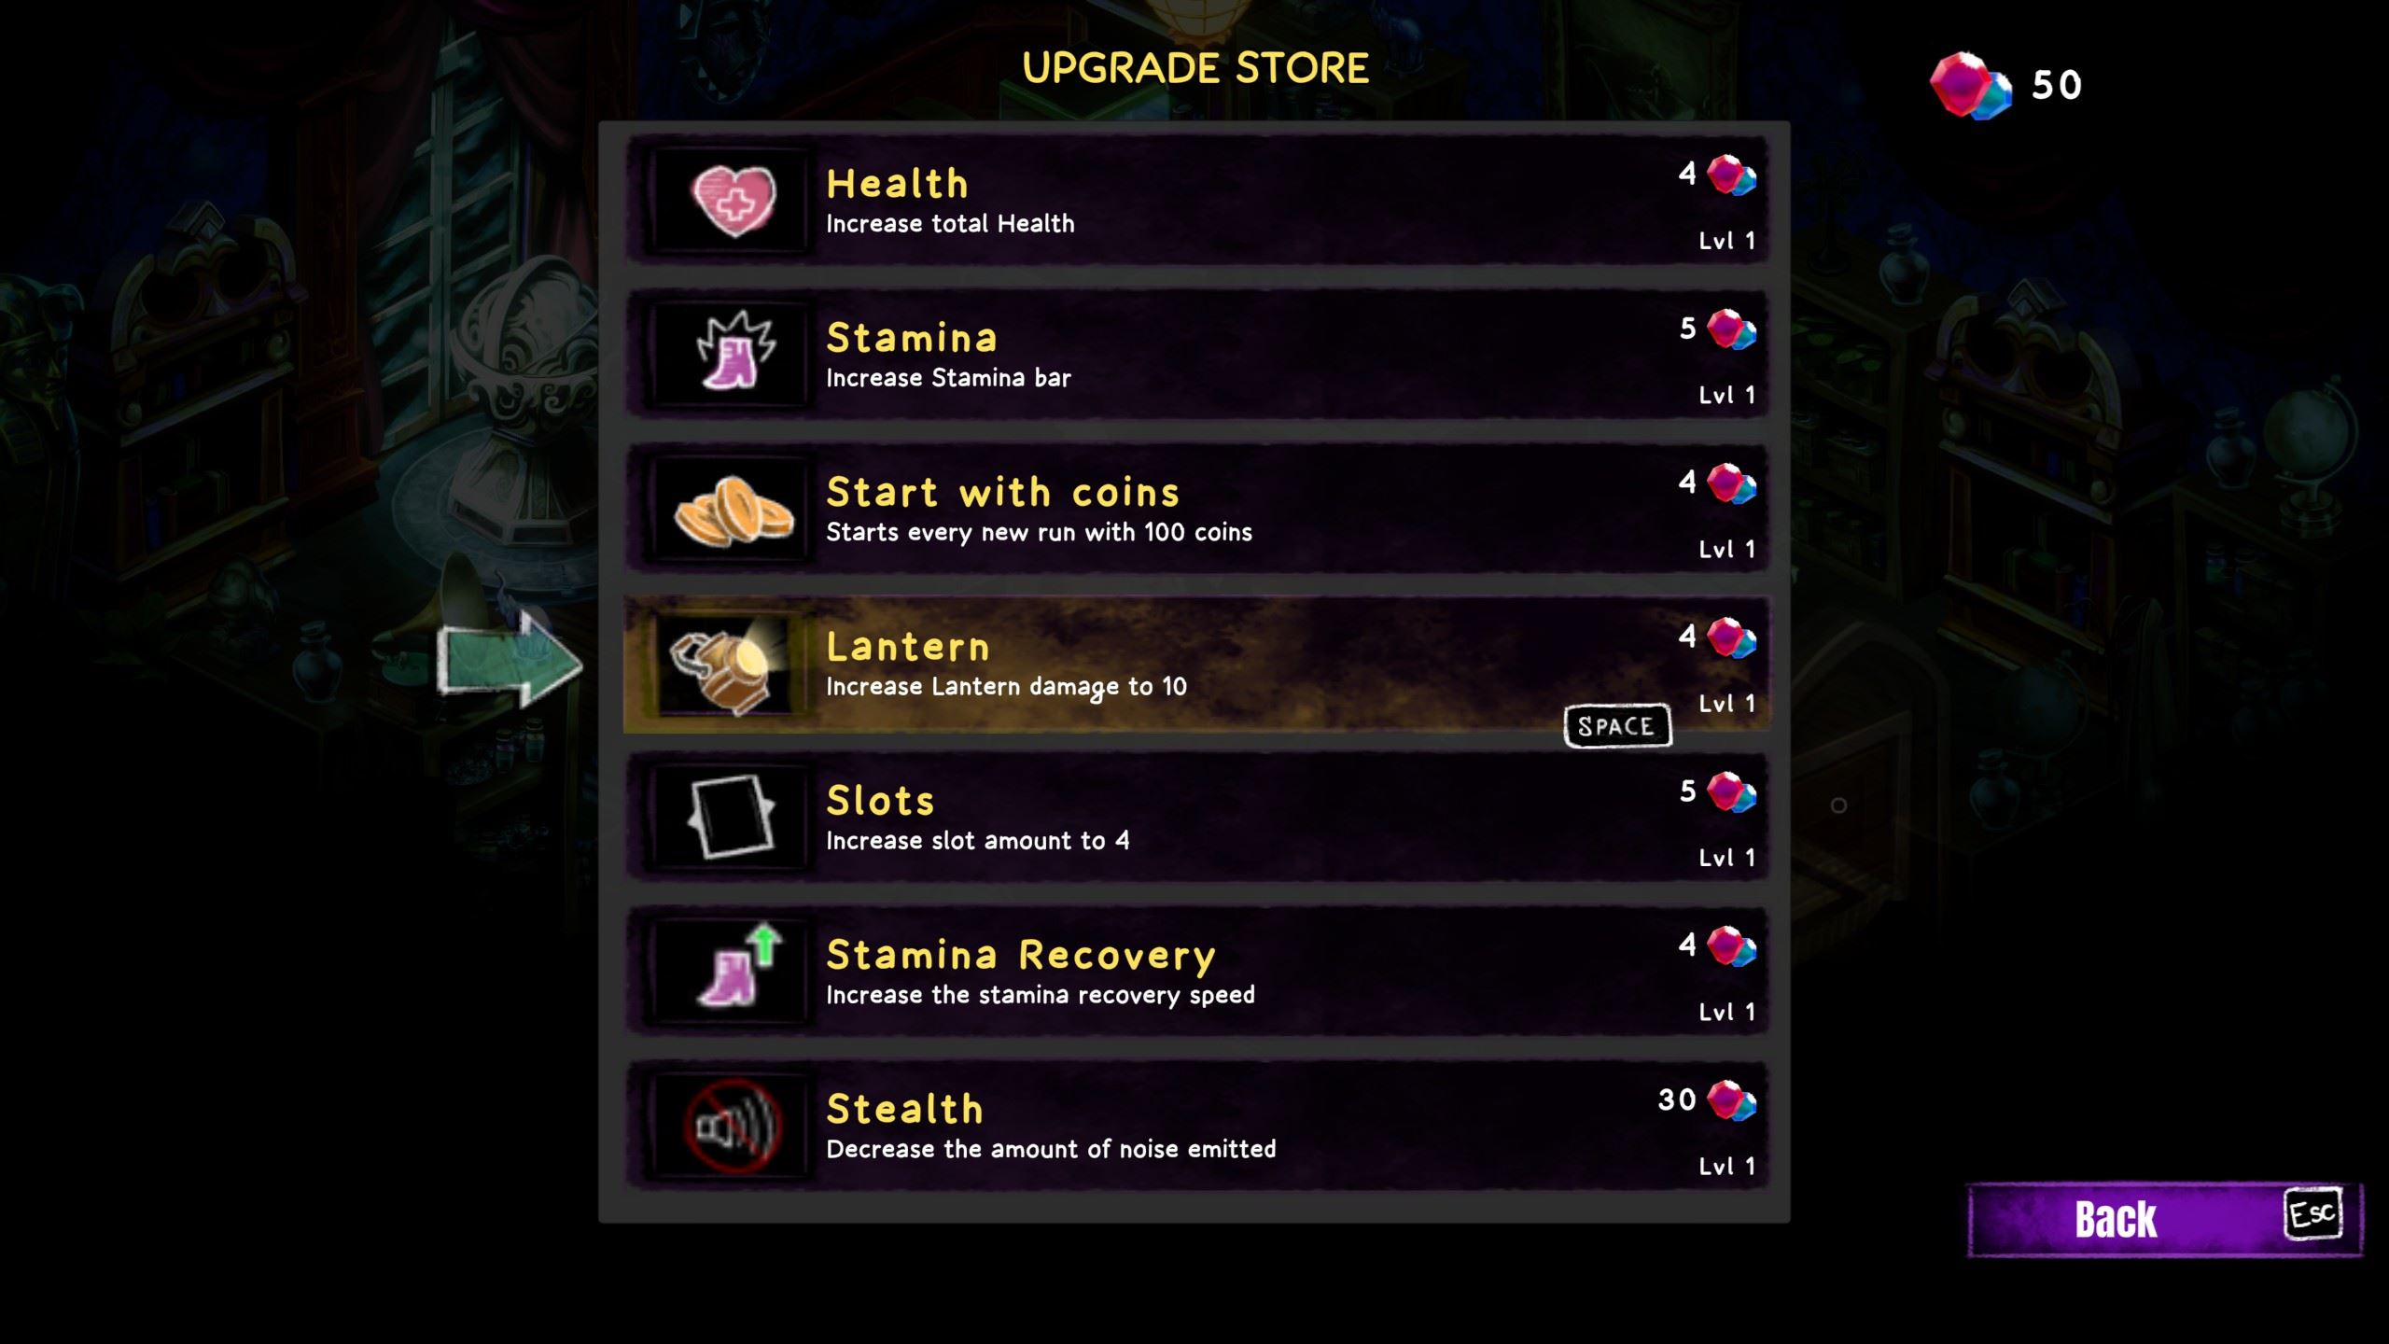The height and width of the screenshot is (1344, 2389).
Task: Click the gem currency icon showing 50
Action: pos(1971,86)
